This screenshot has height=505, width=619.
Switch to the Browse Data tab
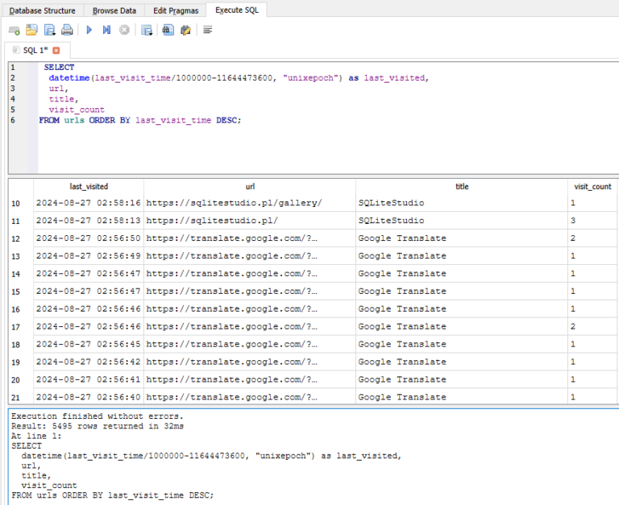coord(114,10)
